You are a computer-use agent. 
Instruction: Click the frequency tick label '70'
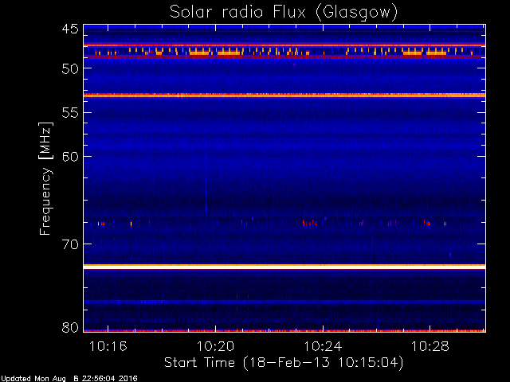pos(70,244)
